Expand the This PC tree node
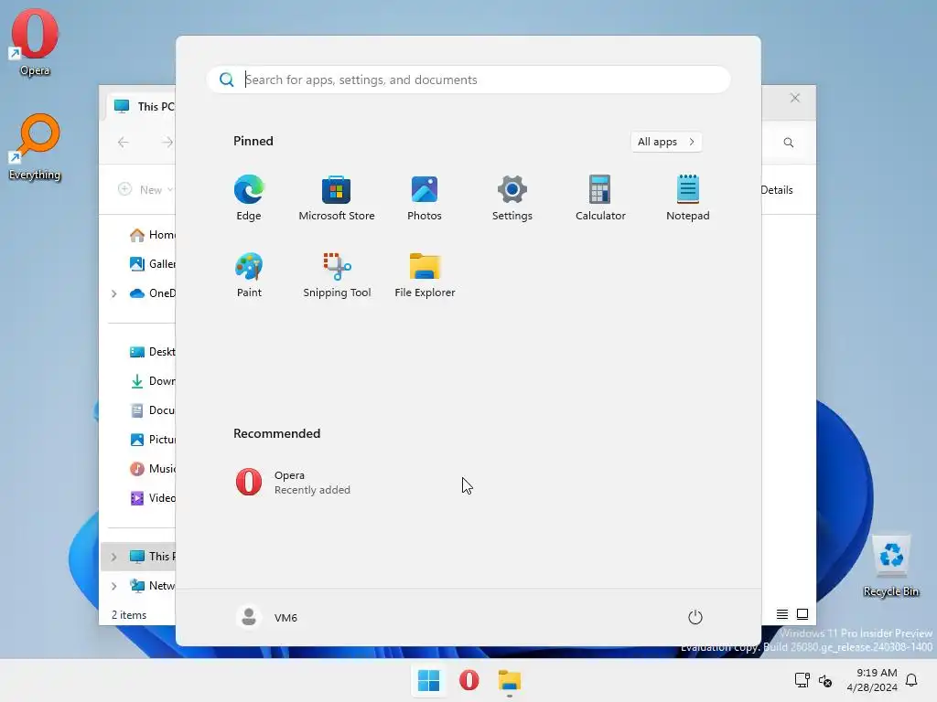The width and height of the screenshot is (937, 702). [x=113, y=557]
